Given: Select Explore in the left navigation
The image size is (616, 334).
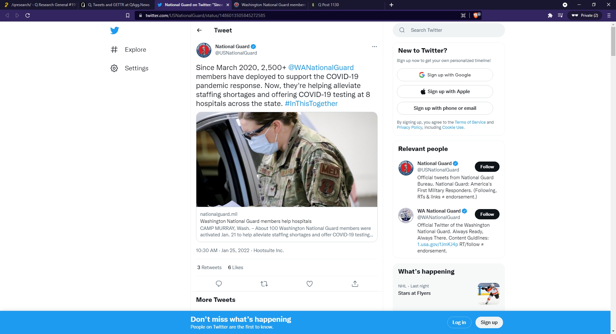Looking at the screenshot, I should click(128, 49).
